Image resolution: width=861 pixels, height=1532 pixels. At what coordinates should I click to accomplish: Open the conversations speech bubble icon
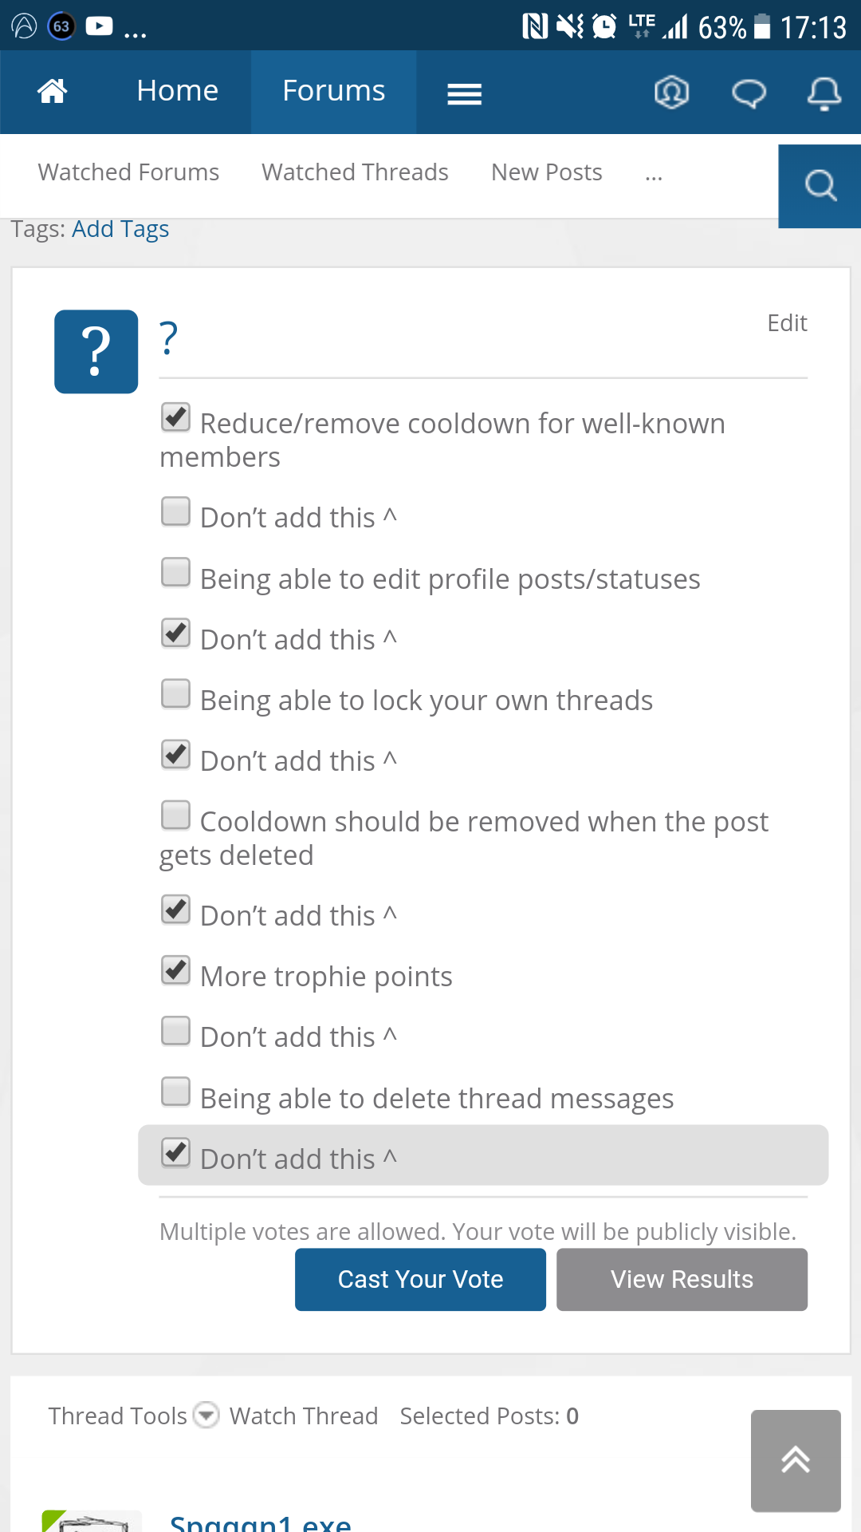click(x=749, y=93)
